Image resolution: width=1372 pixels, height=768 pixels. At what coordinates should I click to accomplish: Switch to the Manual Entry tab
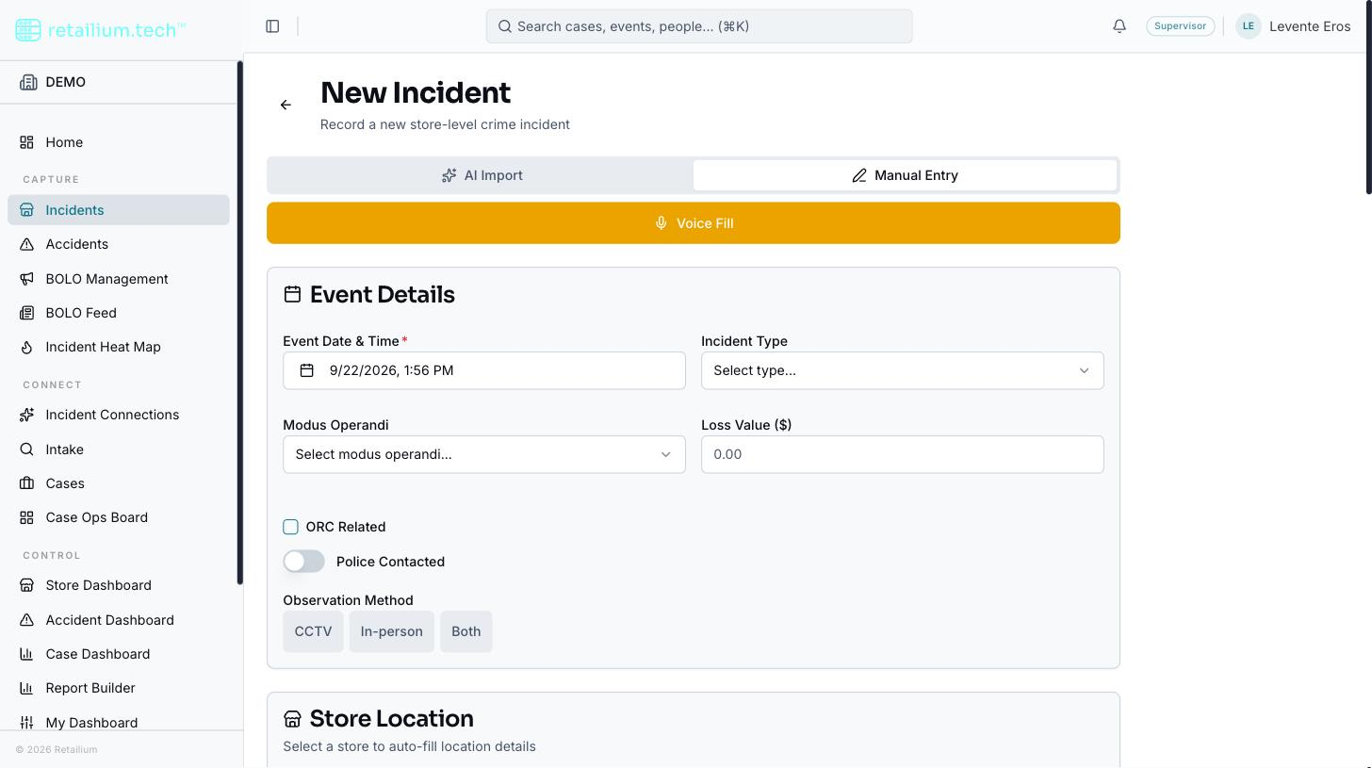[x=905, y=175]
